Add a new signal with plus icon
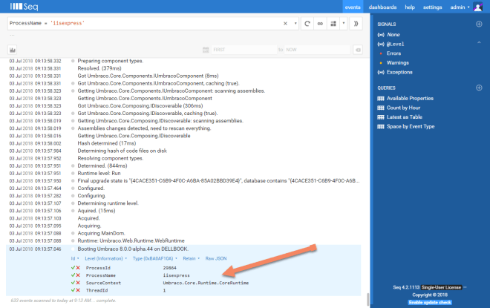 click(479, 24)
